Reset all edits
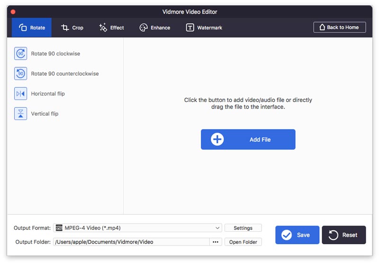The height and width of the screenshot is (264, 379). [344, 235]
